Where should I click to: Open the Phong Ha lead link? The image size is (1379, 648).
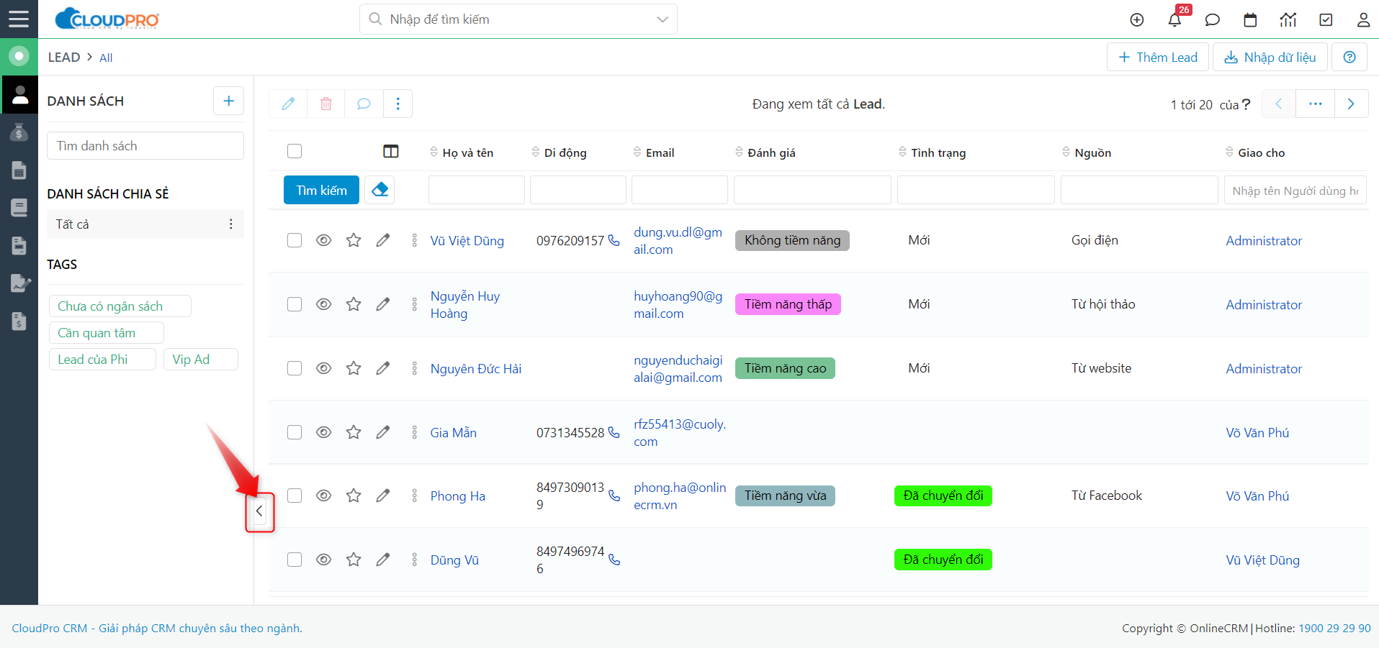click(458, 496)
